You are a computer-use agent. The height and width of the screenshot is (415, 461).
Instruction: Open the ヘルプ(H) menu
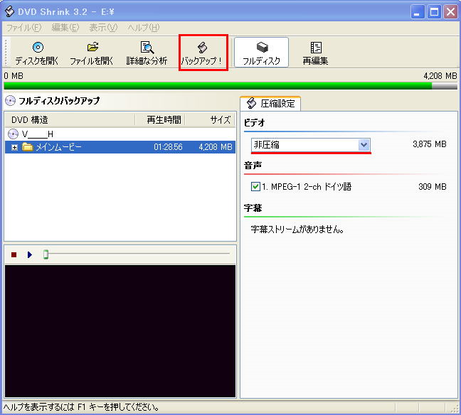click(x=143, y=28)
